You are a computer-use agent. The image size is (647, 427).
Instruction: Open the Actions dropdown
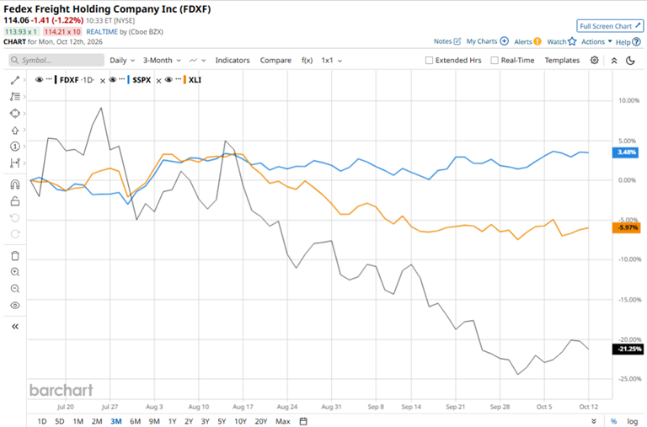tap(596, 41)
